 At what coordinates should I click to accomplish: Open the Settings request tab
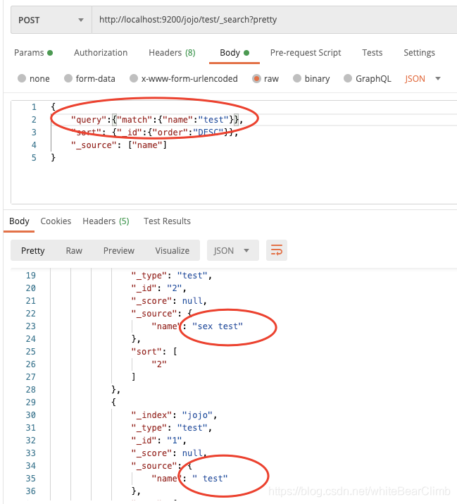[419, 53]
